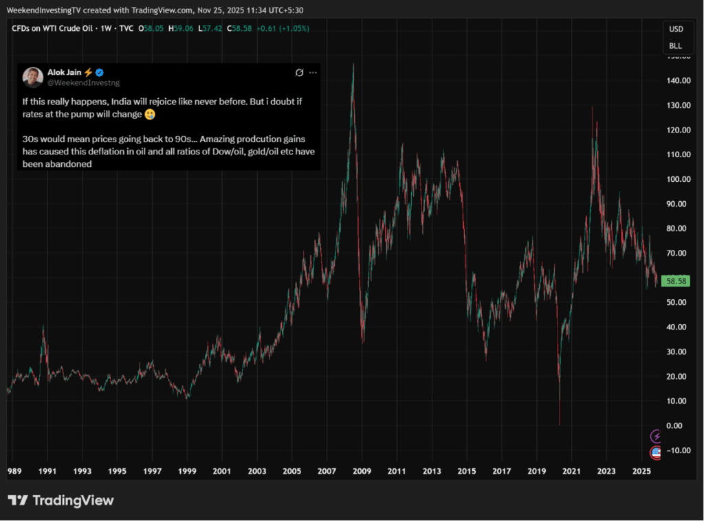The height and width of the screenshot is (521, 704).
Task: Click the TradingView logo
Action: tap(60, 500)
